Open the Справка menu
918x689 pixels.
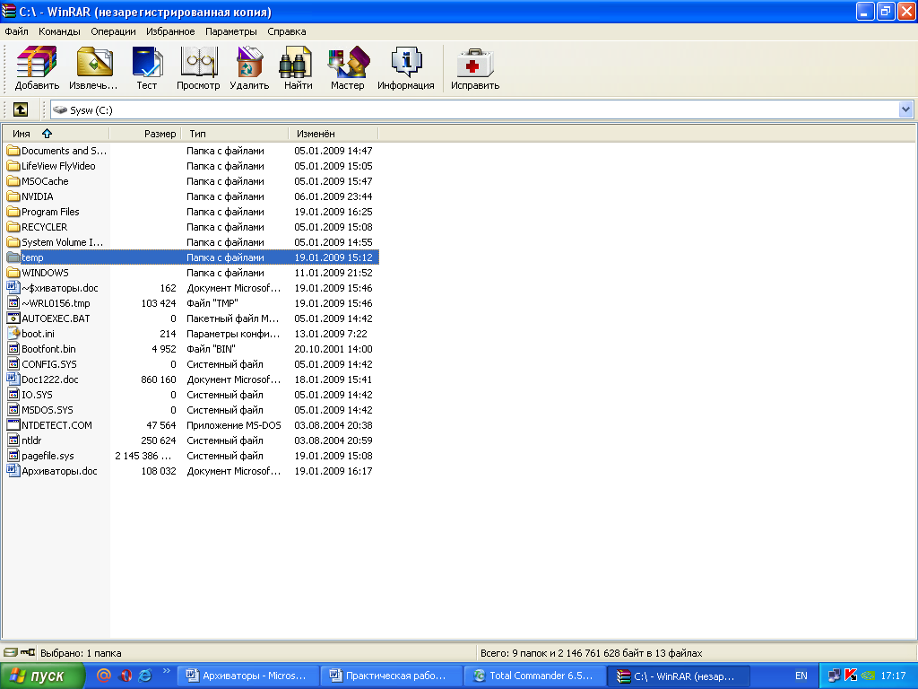(286, 31)
